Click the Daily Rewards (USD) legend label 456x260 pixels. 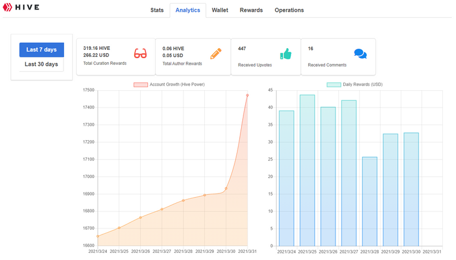pyautogui.click(x=363, y=84)
